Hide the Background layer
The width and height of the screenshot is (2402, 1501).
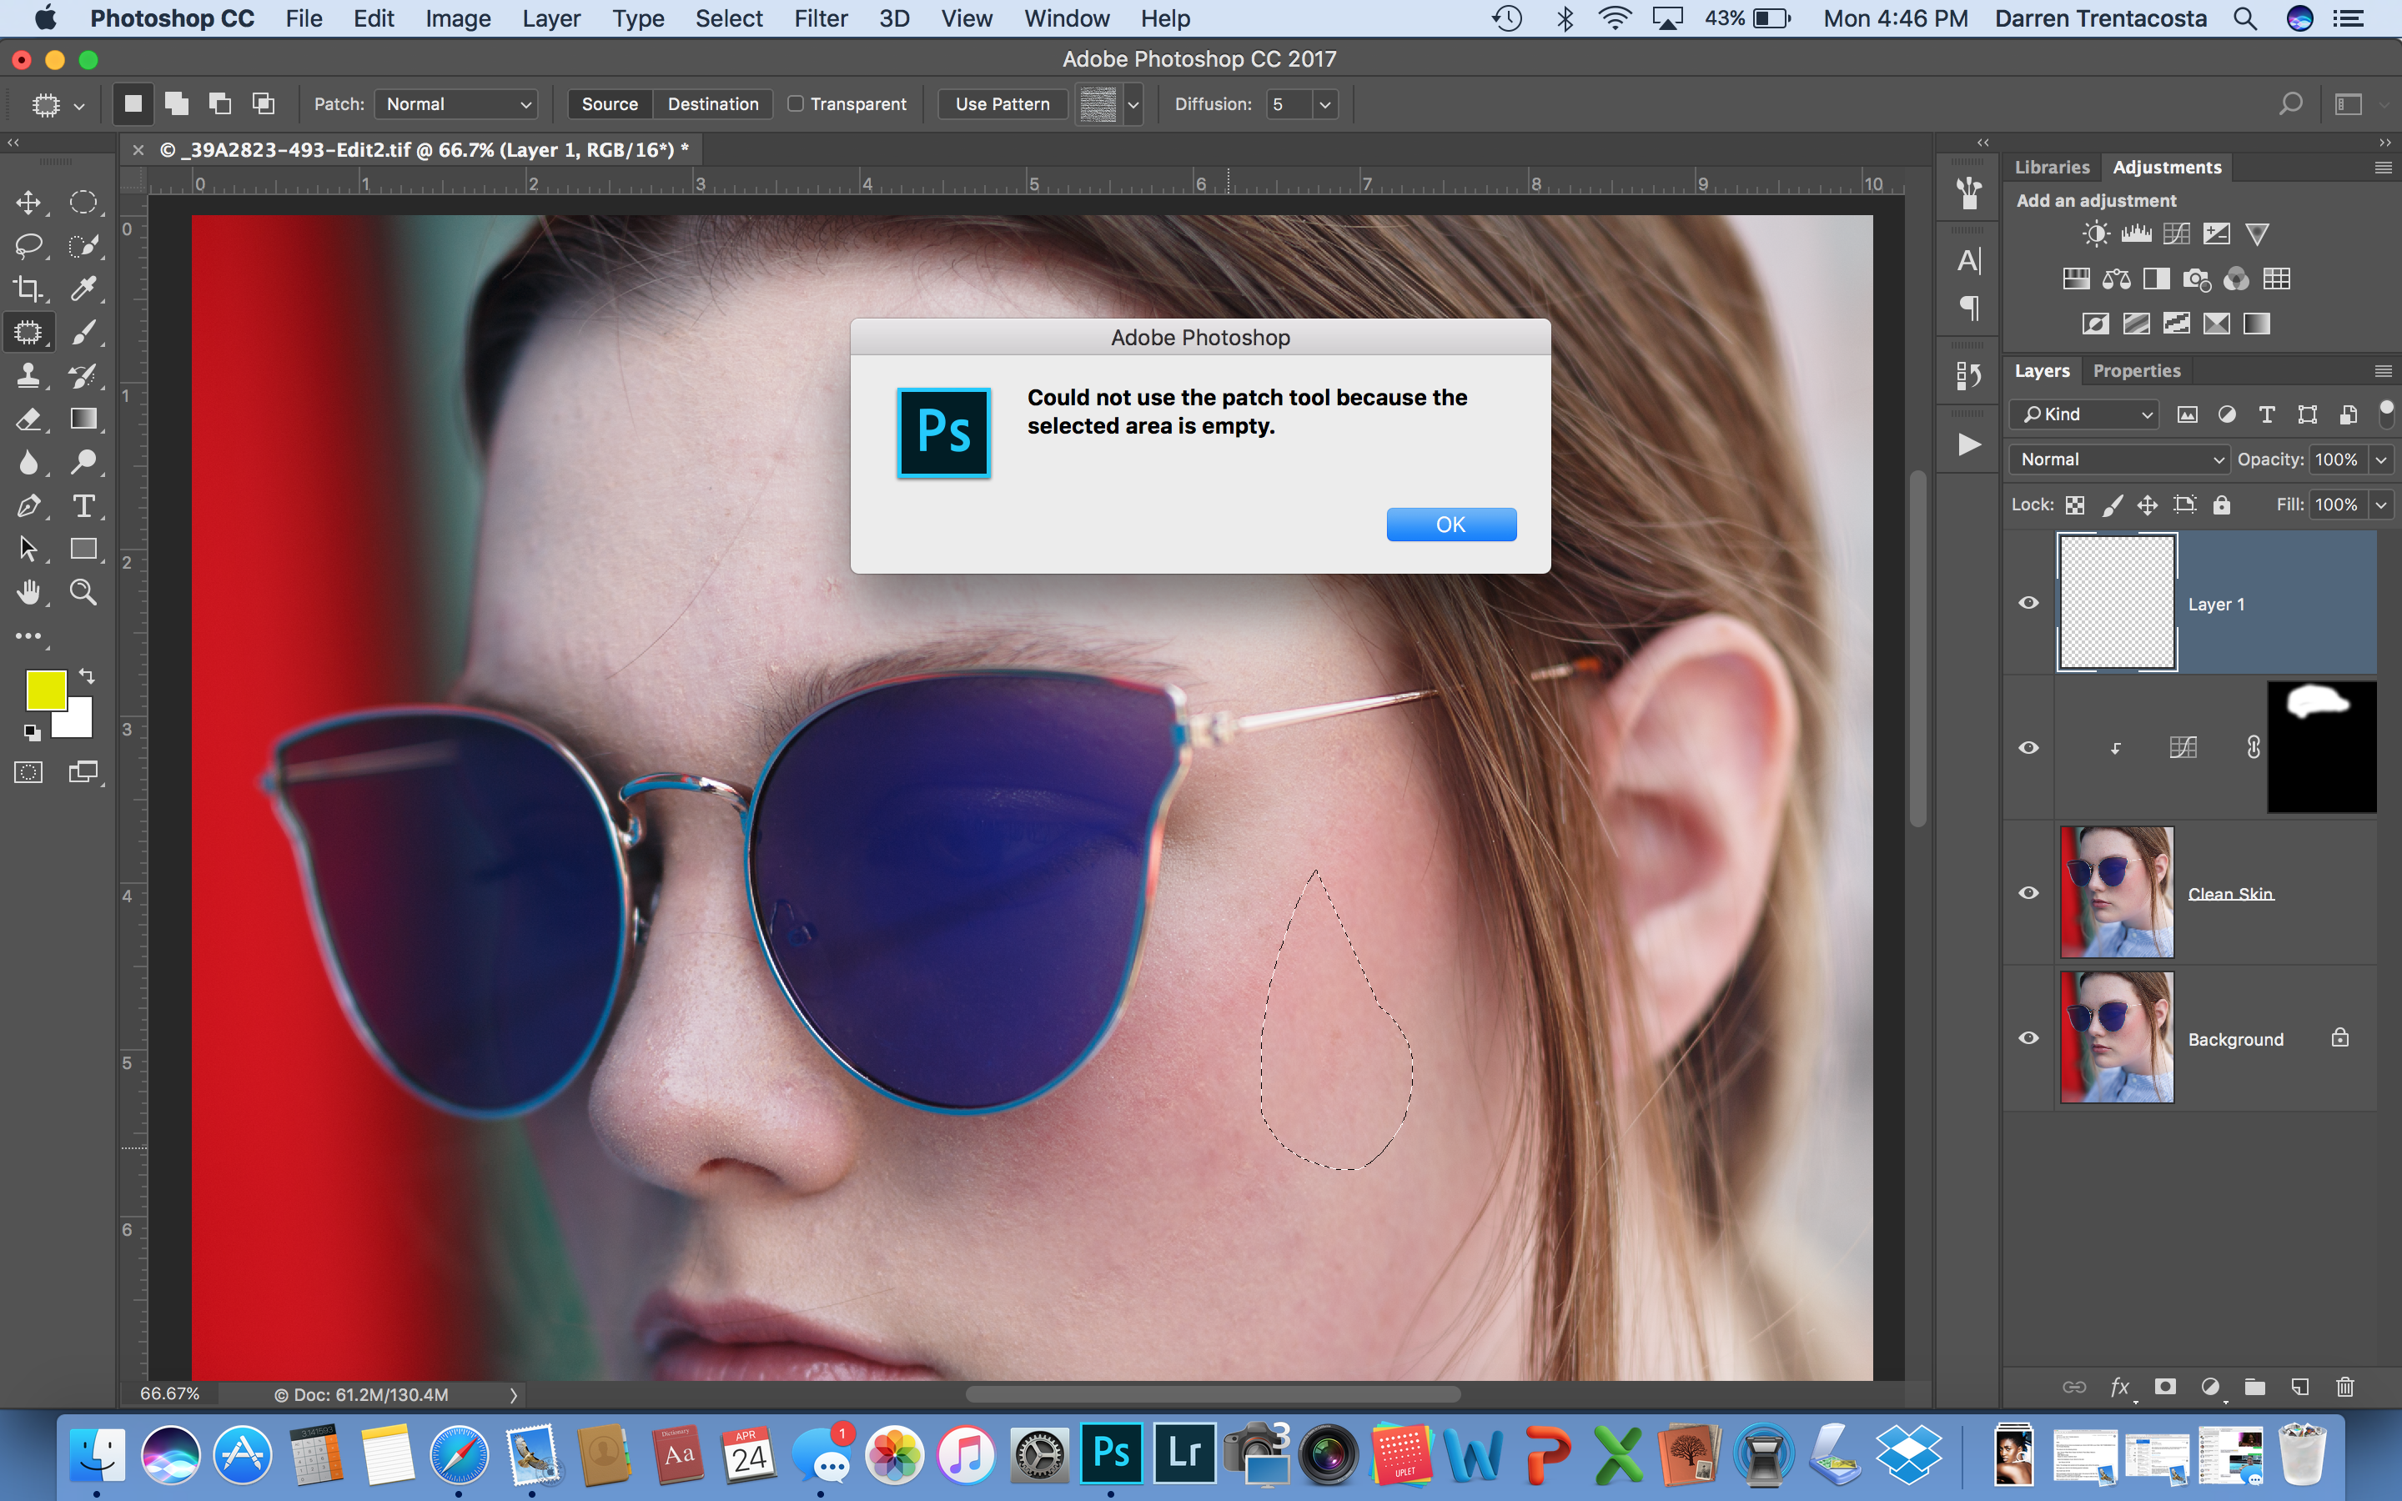(2029, 1037)
